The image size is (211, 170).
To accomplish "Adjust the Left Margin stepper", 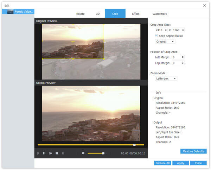I will 183,57.
